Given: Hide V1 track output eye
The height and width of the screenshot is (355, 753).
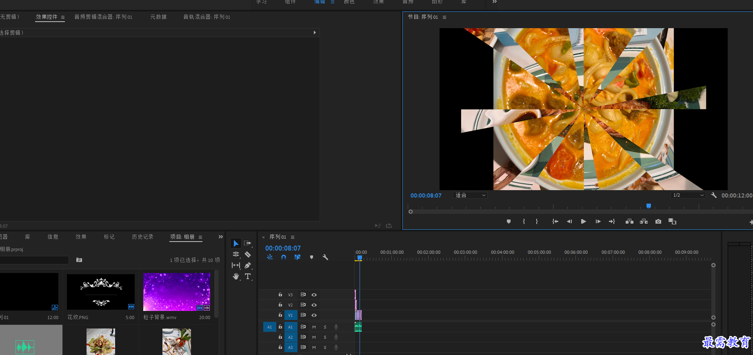Looking at the screenshot, I should (314, 315).
